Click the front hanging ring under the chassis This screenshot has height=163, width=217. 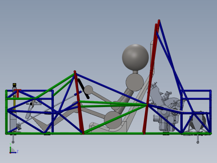tap(13, 139)
